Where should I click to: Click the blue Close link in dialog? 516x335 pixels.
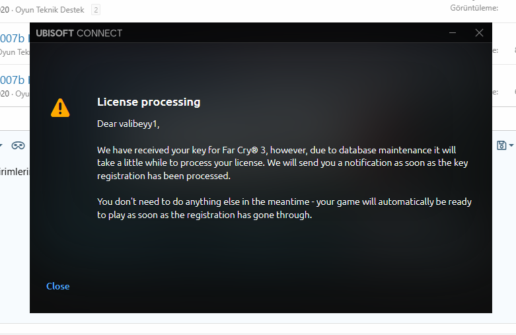(x=57, y=286)
